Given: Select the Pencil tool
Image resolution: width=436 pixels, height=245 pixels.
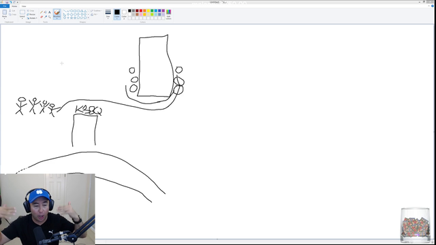Looking at the screenshot, I should tap(42, 12).
